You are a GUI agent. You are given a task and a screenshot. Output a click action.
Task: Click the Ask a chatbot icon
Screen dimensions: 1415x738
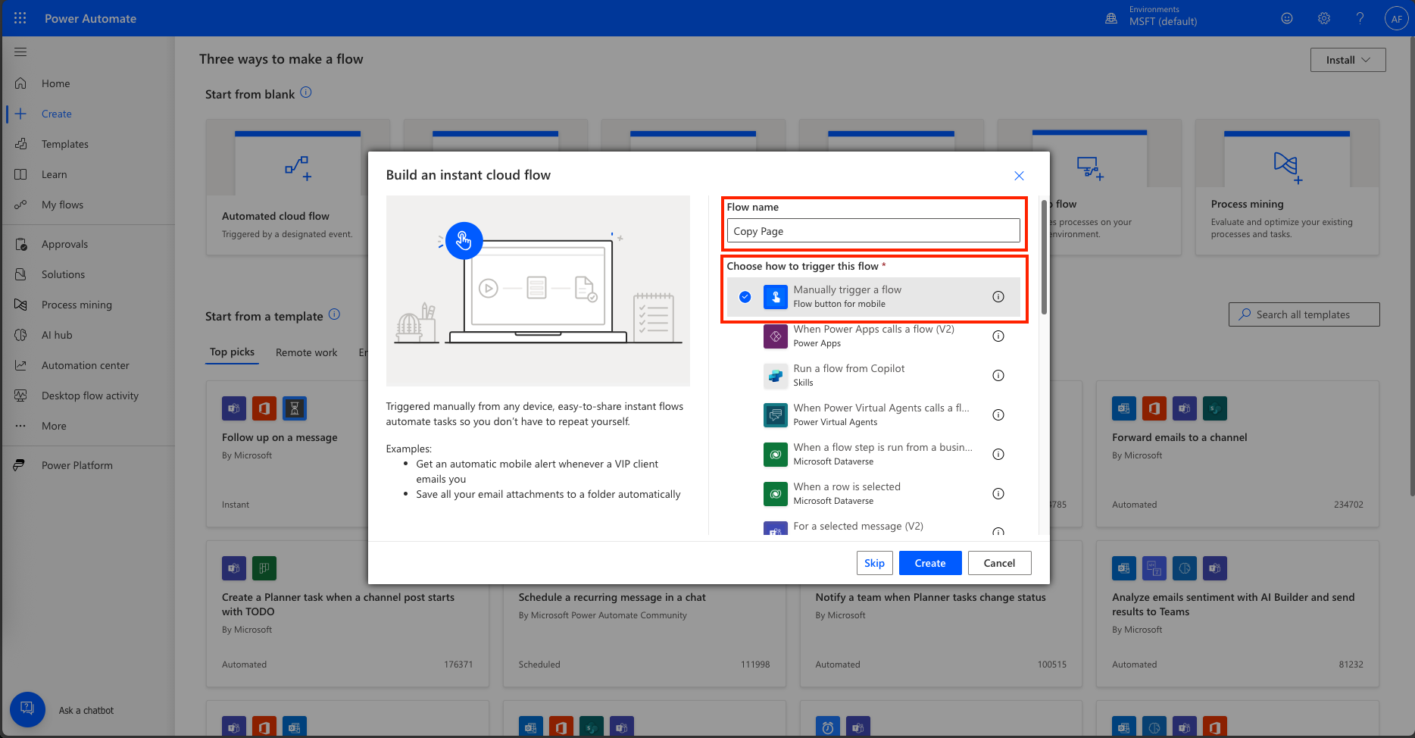(27, 710)
